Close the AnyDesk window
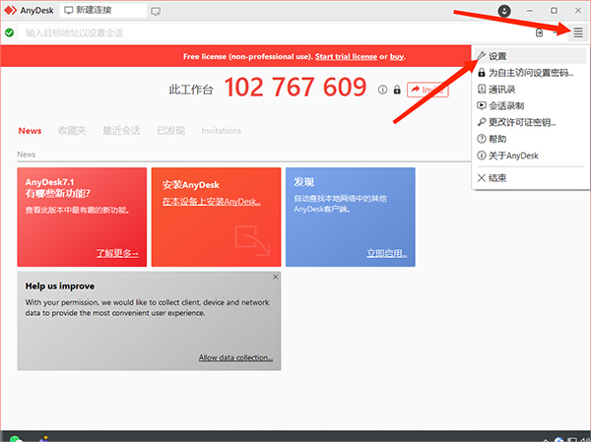This screenshot has width=591, height=442. pos(578,11)
